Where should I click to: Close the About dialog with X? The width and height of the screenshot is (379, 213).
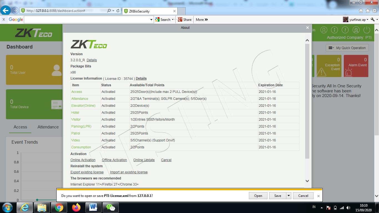[307, 27]
